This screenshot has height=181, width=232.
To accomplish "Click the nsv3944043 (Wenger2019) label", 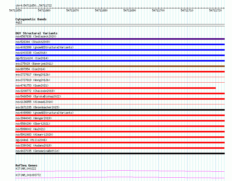I will (x=34, y=118).
